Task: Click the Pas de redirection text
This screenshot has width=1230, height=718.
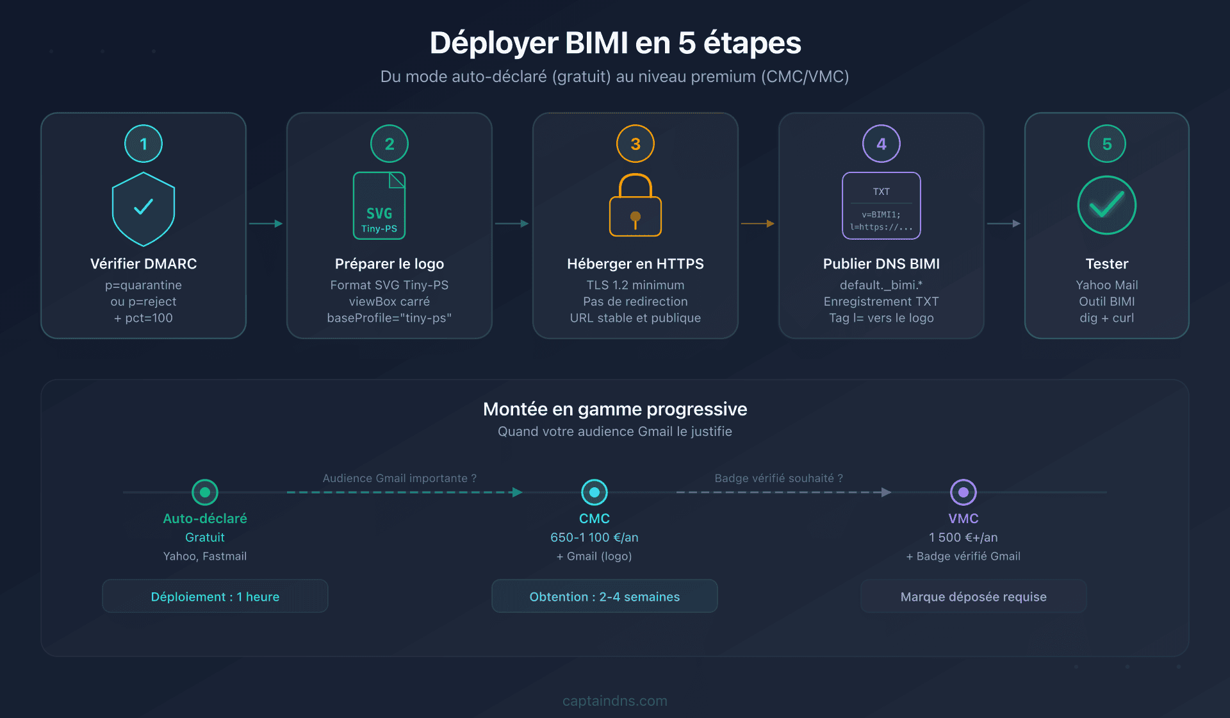Action: [635, 301]
